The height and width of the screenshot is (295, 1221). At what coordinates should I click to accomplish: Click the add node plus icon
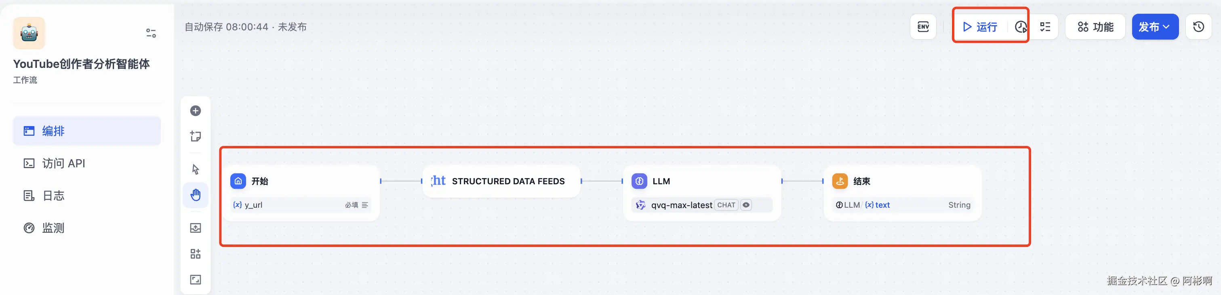tap(195, 111)
